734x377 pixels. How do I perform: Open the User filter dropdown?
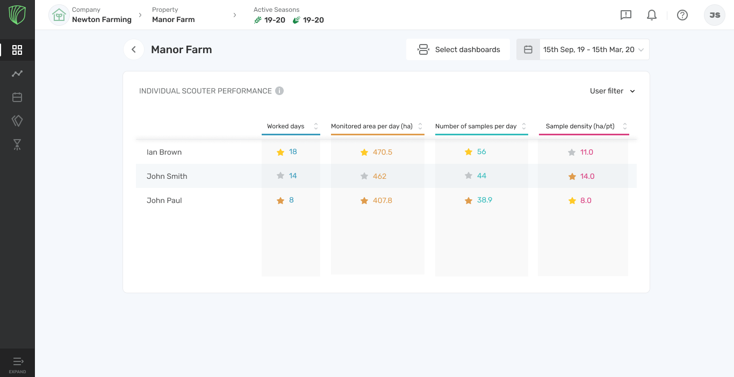[x=613, y=91]
